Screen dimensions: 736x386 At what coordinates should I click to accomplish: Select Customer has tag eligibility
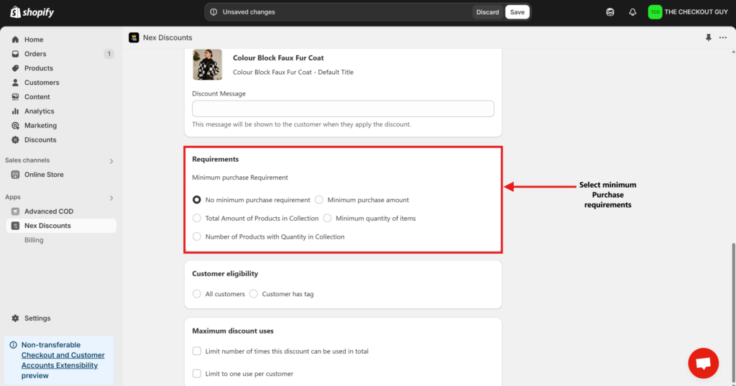point(254,294)
